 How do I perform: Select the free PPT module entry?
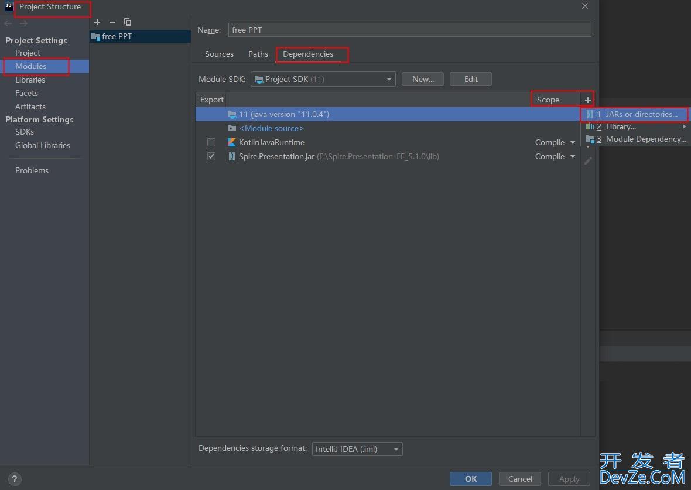pyautogui.click(x=140, y=36)
